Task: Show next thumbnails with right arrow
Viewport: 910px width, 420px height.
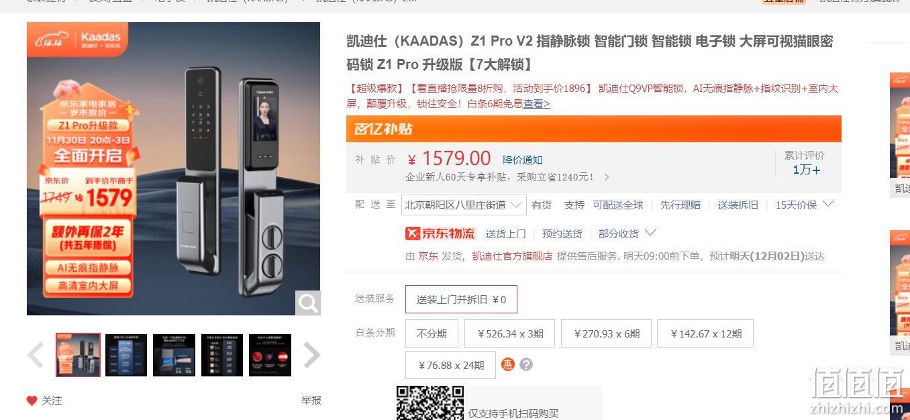Action: [311, 355]
